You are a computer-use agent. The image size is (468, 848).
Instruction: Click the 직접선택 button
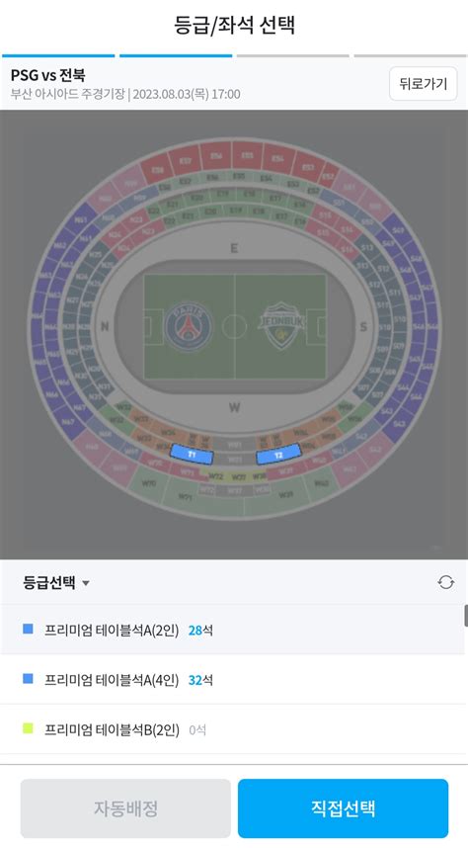(344, 808)
